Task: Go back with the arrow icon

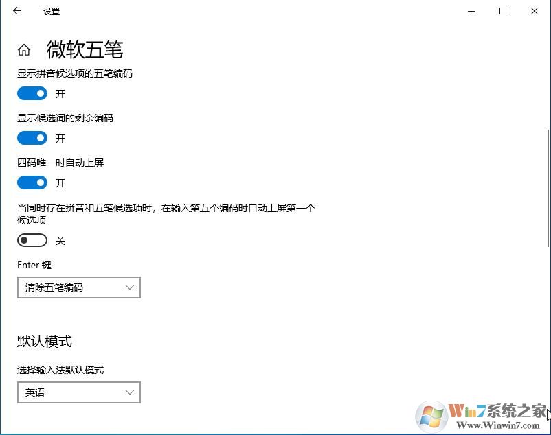Action: pyautogui.click(x=17, y=11)
